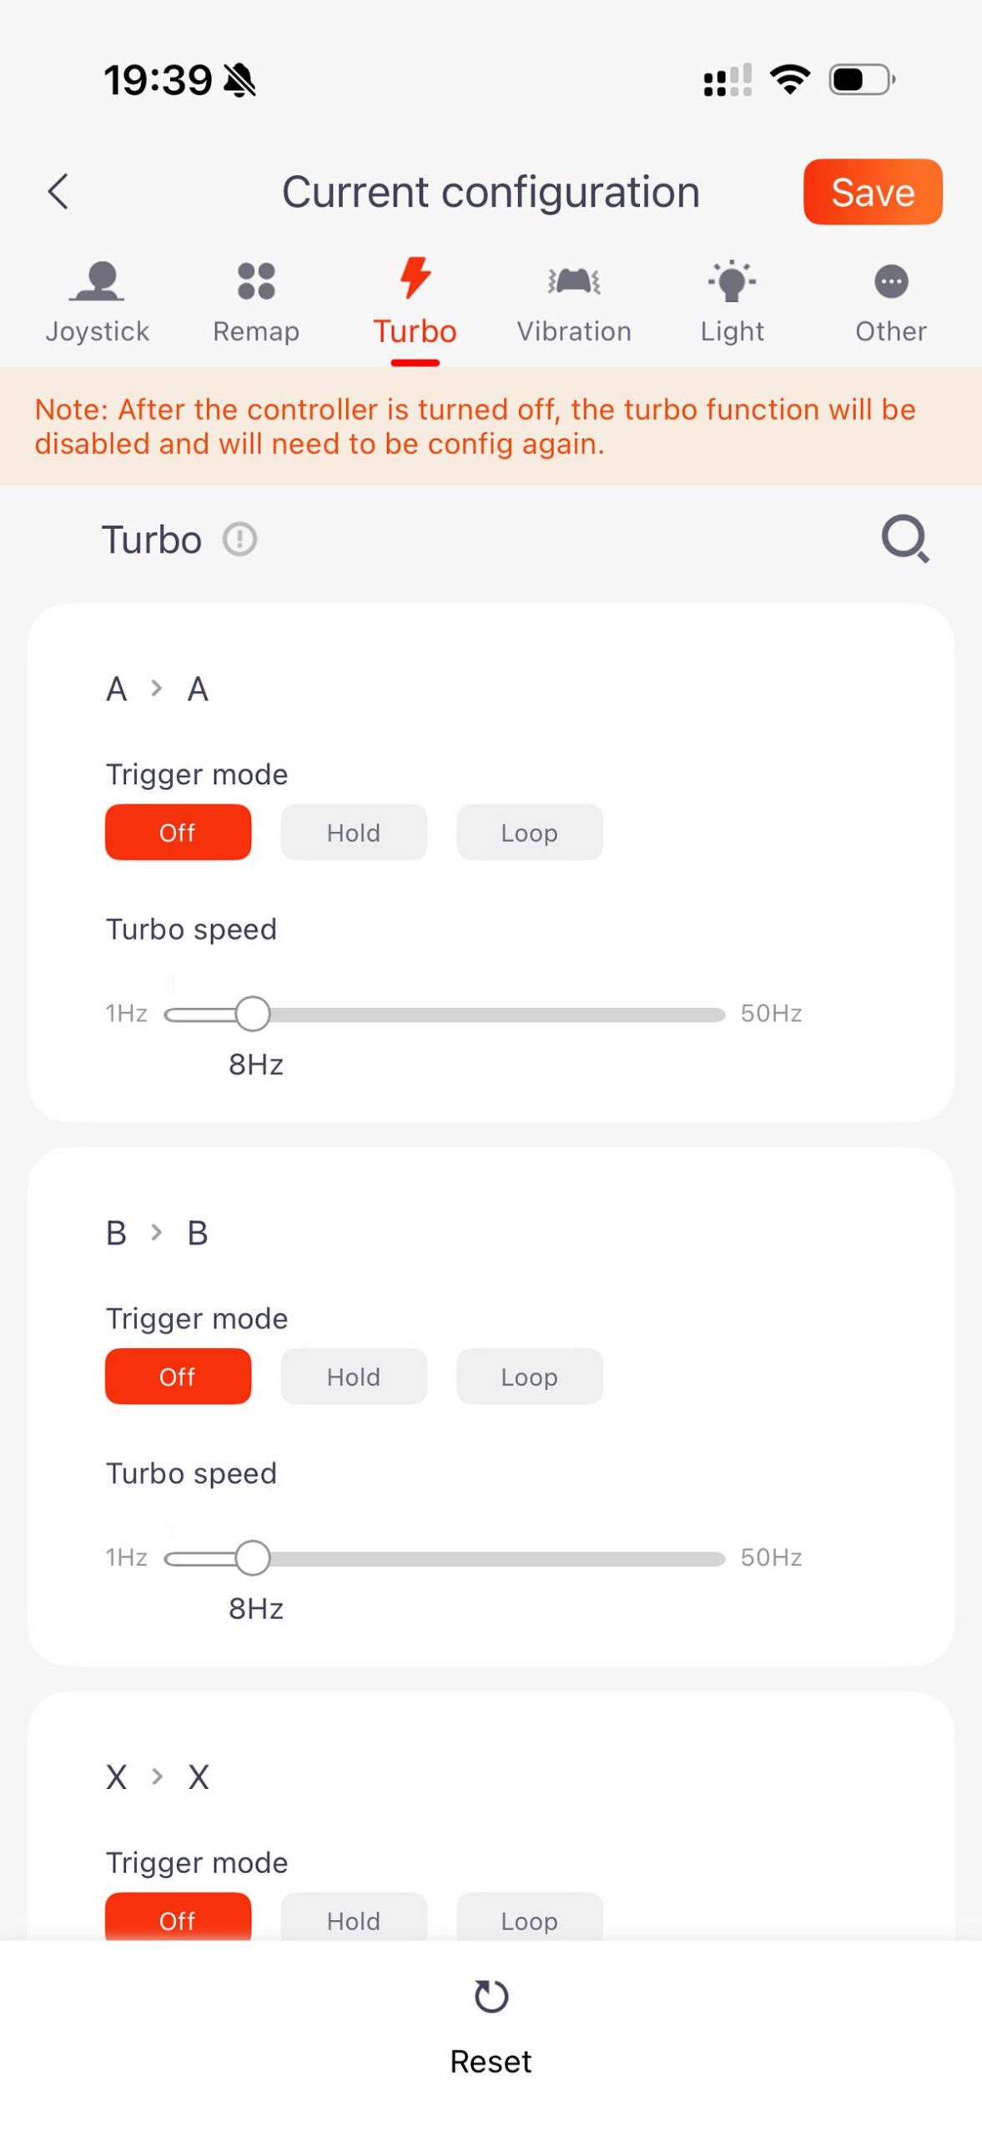This screenshot has height=2136, width=982.
Task: Save the current configuration
Action: point(873,192)
